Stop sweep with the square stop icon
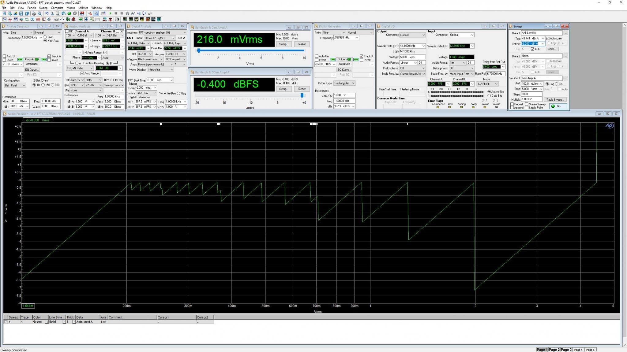Screen dimensions: 627x352 point(122,13)
